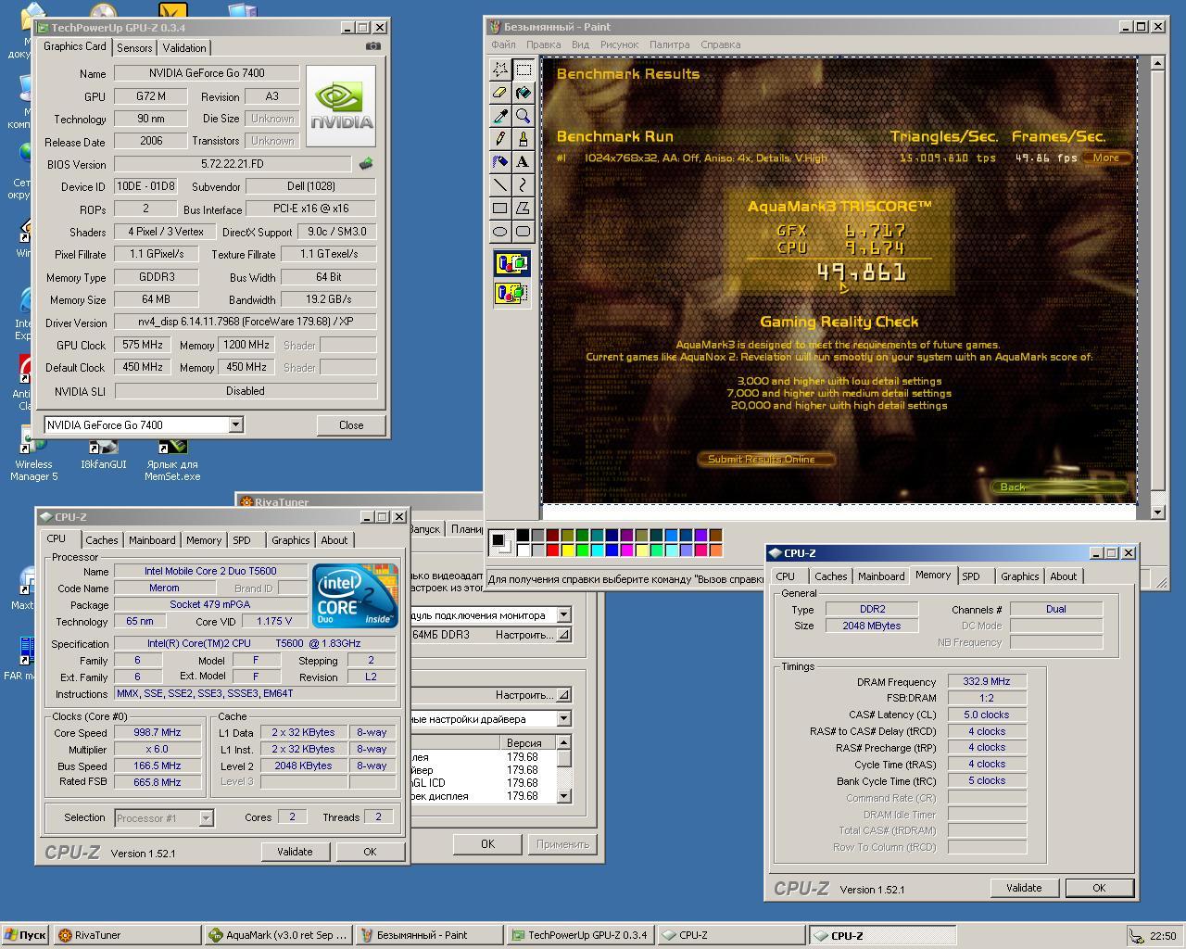
Task: Click Paint vertical scrollbar up arrow
Action: click(x=1157, y=64)
